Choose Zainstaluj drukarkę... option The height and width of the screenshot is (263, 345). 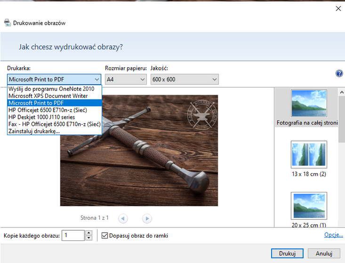click(55, 131)
